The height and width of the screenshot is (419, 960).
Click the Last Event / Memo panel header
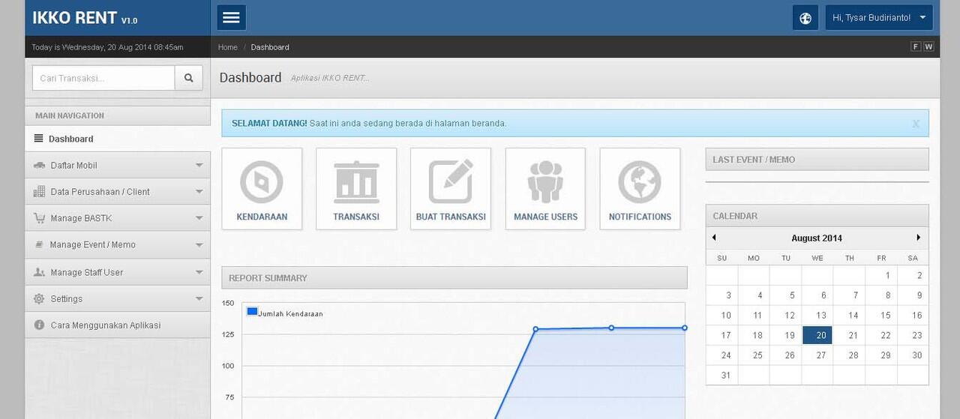point(817,159)
